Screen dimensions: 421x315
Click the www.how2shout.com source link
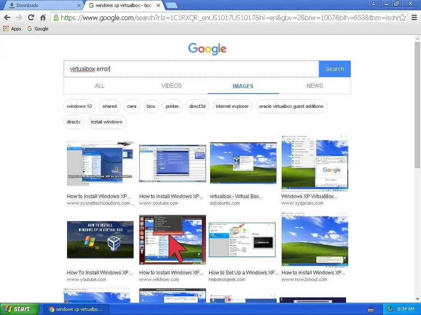(x=304, y=279)
